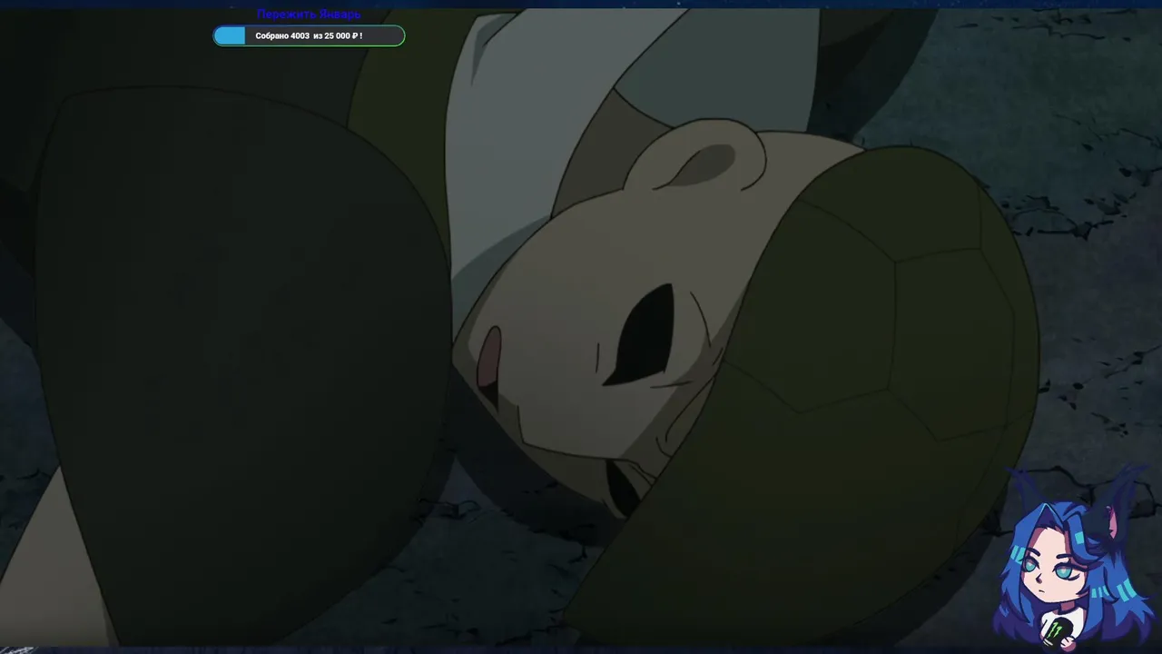Click the 'Собрано 4003 из 25 000 ₽' text
This screenshot has height=654, width=1162.
tap(309, 36)
